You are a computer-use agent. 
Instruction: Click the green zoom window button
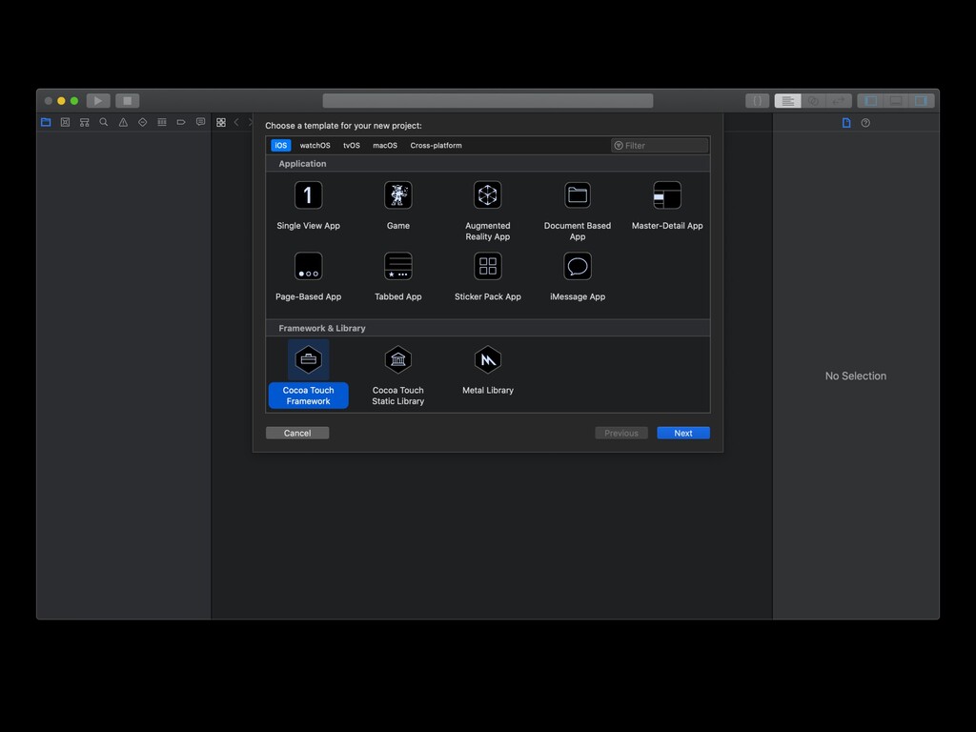(x=74, y=101)
